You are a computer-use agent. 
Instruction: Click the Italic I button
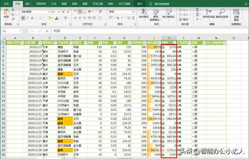28,18
